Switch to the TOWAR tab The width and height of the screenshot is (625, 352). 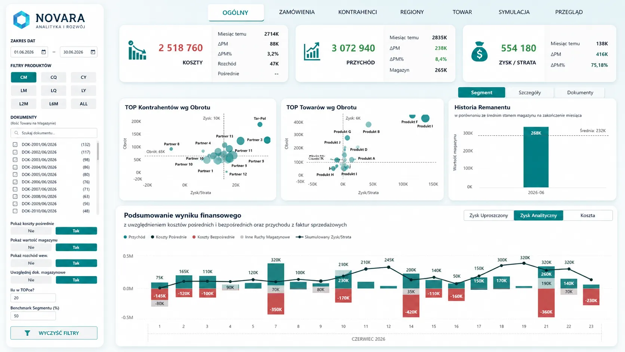point(462,12)
